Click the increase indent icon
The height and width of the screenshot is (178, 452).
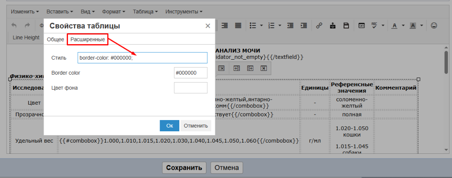pos(304,25)
